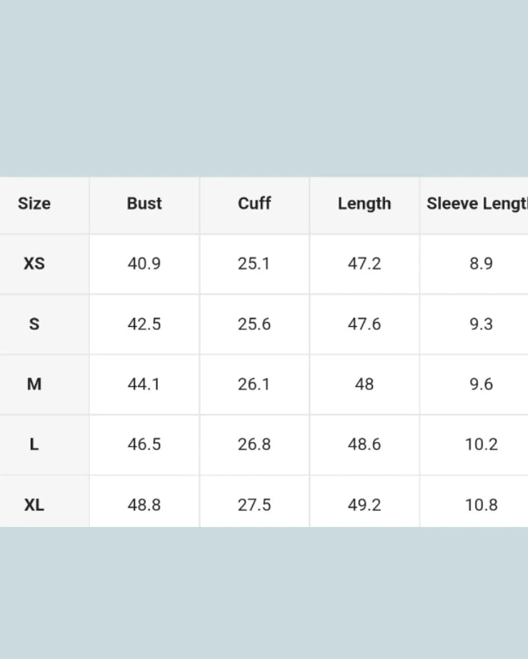
Task: Click the Bust column header
Action: tap(144, 203)
